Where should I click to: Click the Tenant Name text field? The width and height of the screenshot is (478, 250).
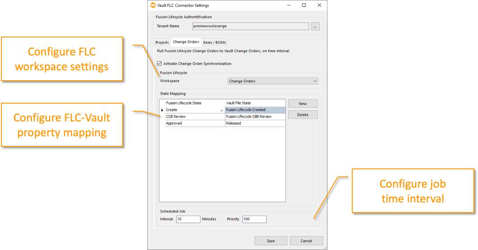click(250, 27)
